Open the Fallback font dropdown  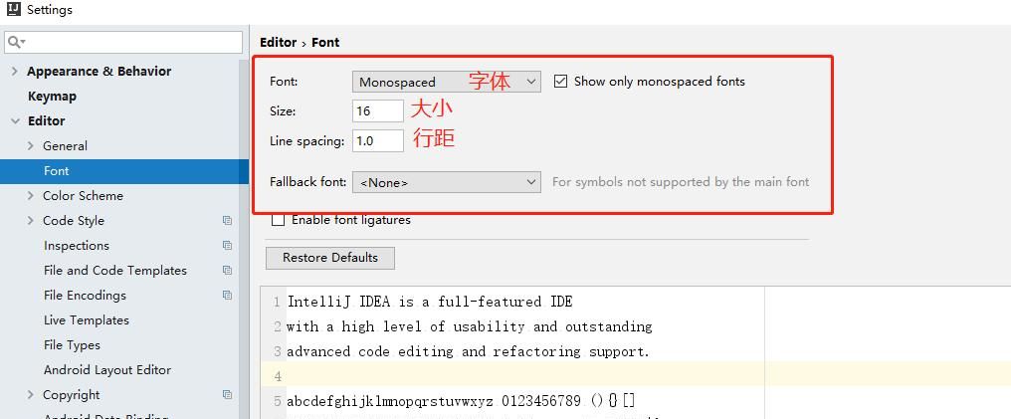446,182
